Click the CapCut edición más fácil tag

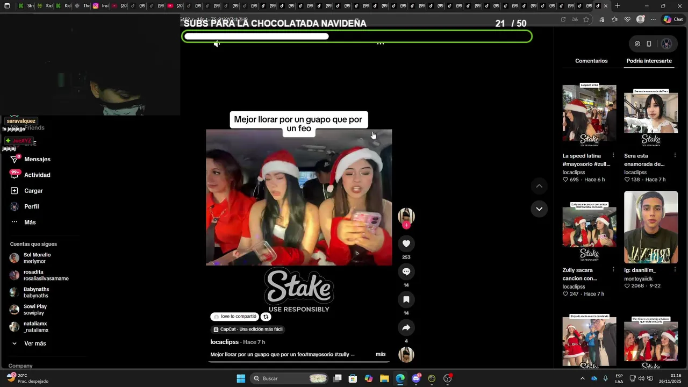(248, 329)
